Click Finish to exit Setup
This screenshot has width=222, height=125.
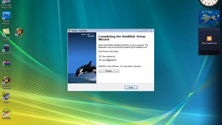pos(131,87)
